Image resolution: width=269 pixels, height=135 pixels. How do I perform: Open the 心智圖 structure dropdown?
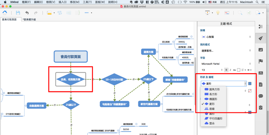pyautogui.click(x=226, y=37)
